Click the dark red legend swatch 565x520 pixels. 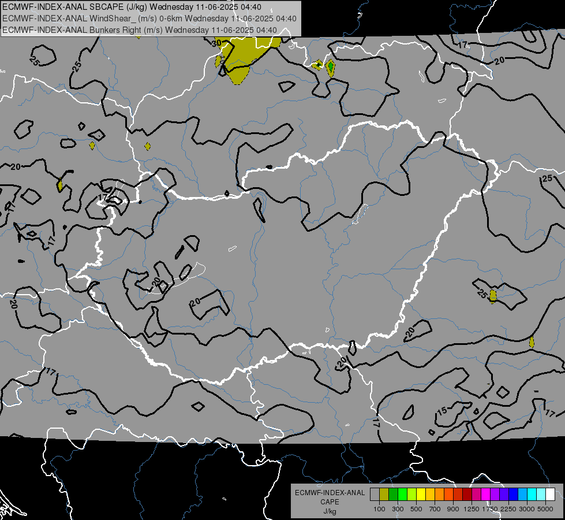coord(467,495)
